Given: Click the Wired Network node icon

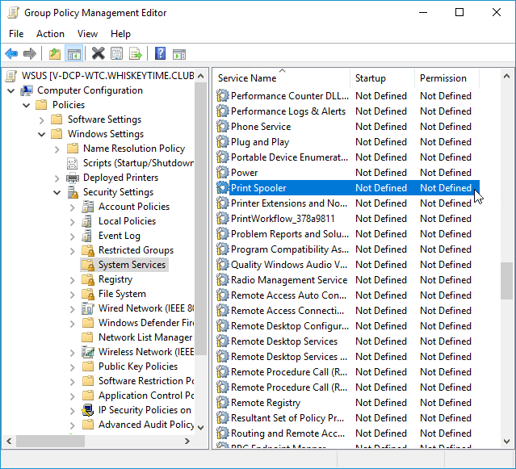Looking at the screenshot, I should click(x=87, y=308).
